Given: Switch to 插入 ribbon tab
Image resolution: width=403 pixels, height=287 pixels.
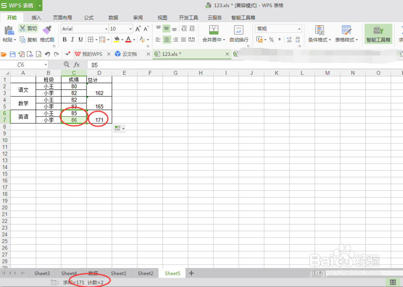Looking at the screenshot, I should [x=36, y=17].
